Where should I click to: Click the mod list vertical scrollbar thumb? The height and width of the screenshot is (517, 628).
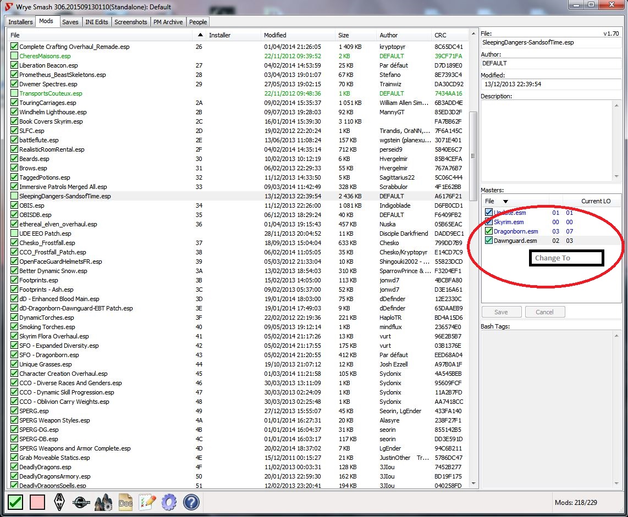(473, 156)
